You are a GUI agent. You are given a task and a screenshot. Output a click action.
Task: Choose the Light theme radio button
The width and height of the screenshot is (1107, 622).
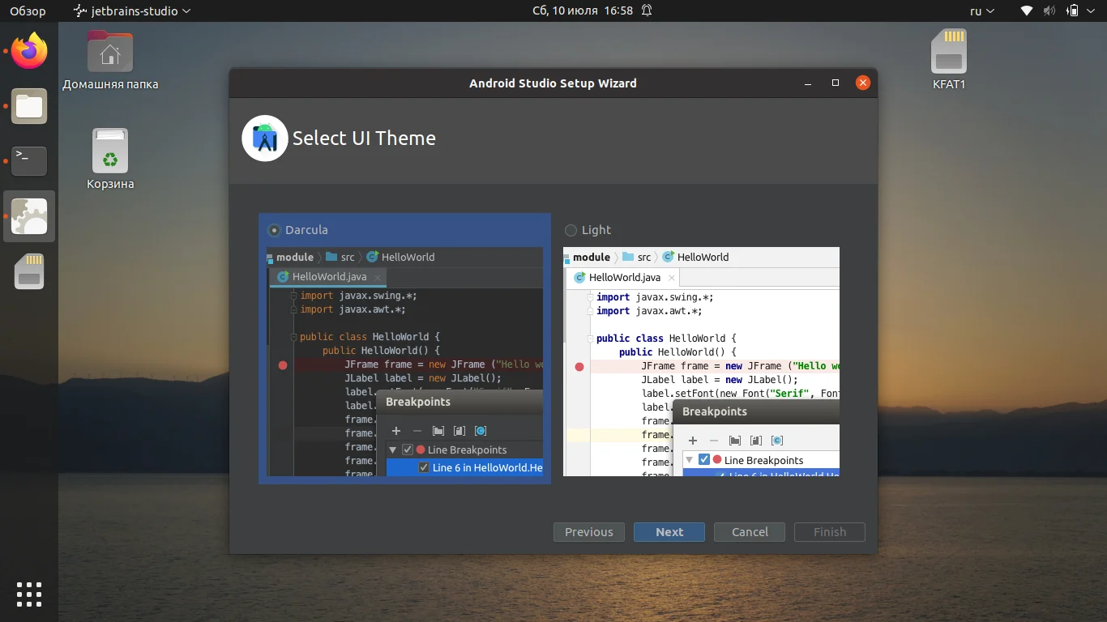(x=571, y=230)
